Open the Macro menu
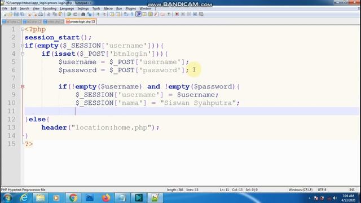 pos(108,8)
